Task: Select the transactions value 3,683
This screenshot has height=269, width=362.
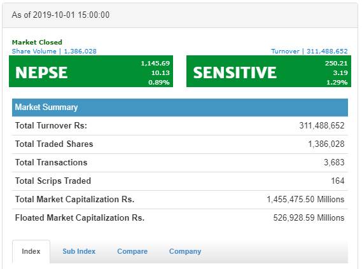Action: (x=334, y=162)
